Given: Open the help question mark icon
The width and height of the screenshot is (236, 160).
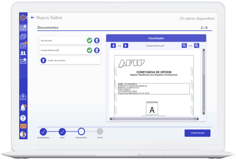Looking at the screenshot, I should (23, 118).
